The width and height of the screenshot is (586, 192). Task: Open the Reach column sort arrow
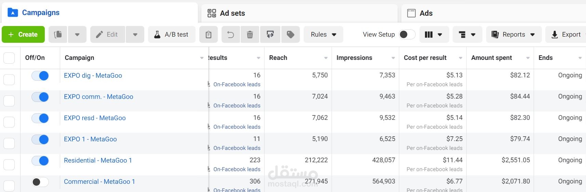coord(326,58)
